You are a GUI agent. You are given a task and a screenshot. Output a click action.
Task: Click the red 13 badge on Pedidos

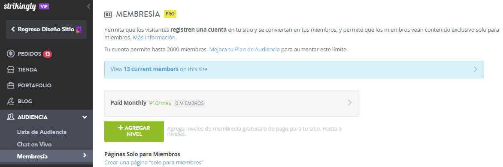tap(48, 54)
